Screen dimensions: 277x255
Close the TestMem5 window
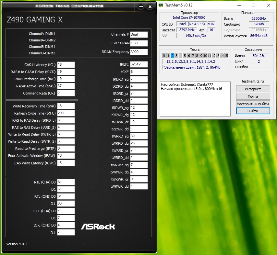point(269,5)
